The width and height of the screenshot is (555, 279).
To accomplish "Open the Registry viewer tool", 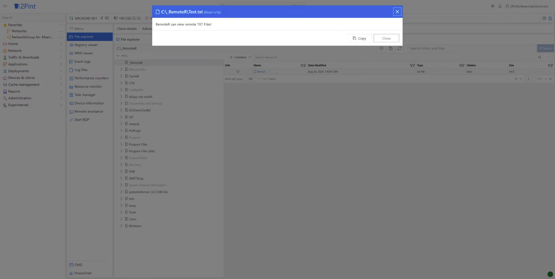I will pos(90,45).
